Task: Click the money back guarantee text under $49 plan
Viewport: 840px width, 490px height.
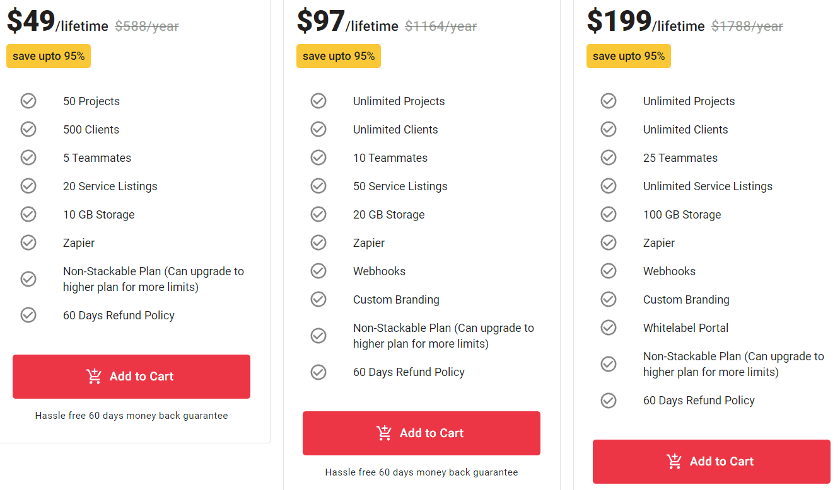Action: [131, 416]
